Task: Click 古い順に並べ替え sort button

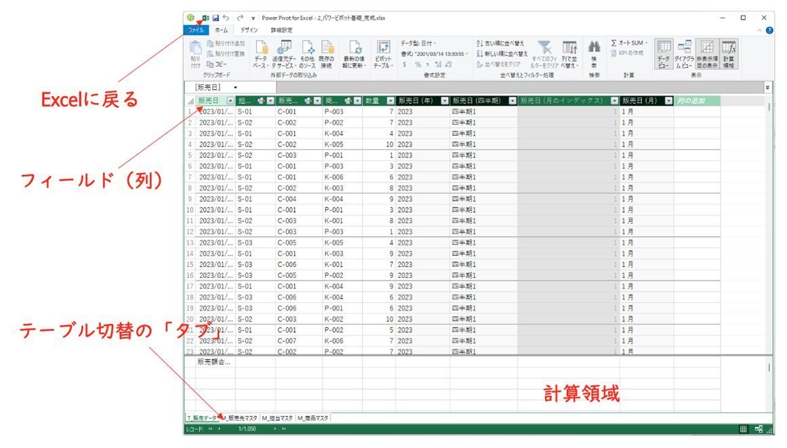Action: coord(500,43)
